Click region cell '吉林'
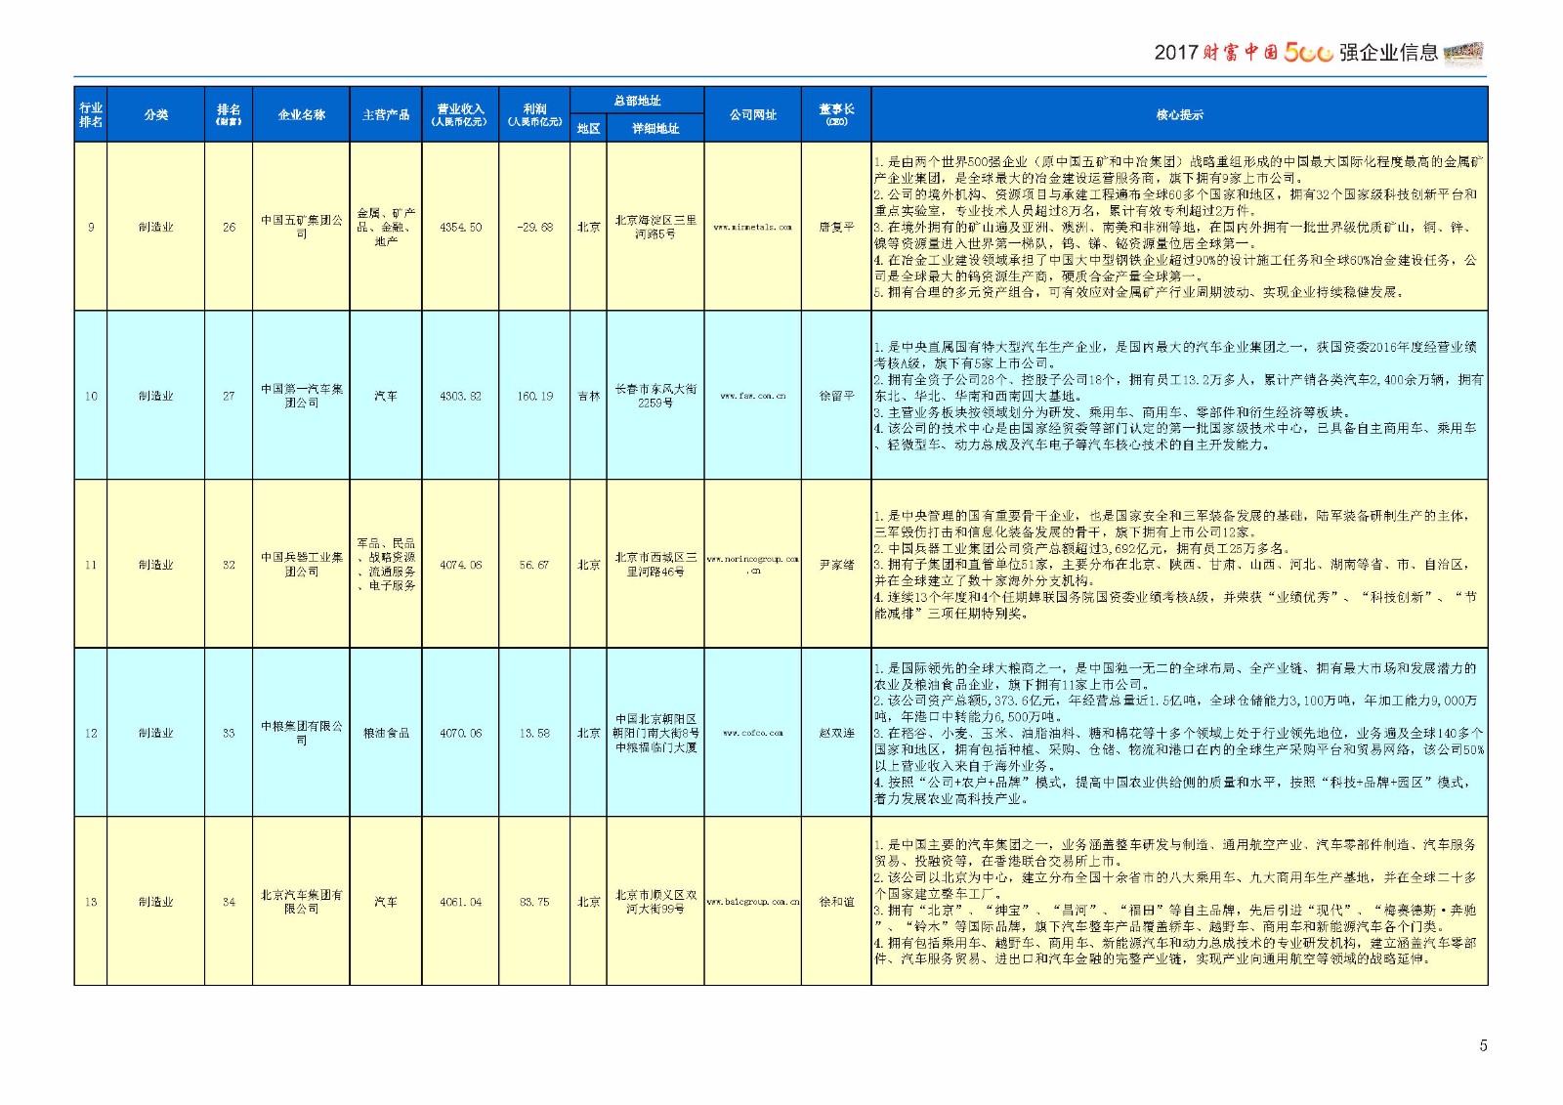Screen dimensions: 1563x1105 [588, 396]
